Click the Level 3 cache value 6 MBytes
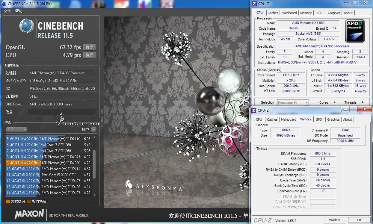The image size is (373, 224). point(338,91)
